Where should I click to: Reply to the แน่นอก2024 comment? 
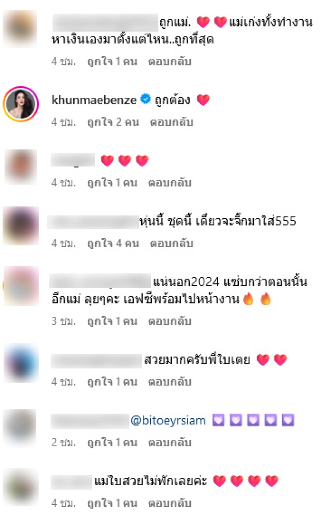[x=170, y=321]
